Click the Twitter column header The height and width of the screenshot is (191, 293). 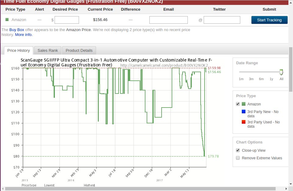pyautogui.click(x=220, y=9)
